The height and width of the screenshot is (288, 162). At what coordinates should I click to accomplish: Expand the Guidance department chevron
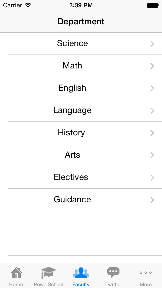(x=152, y=200)
